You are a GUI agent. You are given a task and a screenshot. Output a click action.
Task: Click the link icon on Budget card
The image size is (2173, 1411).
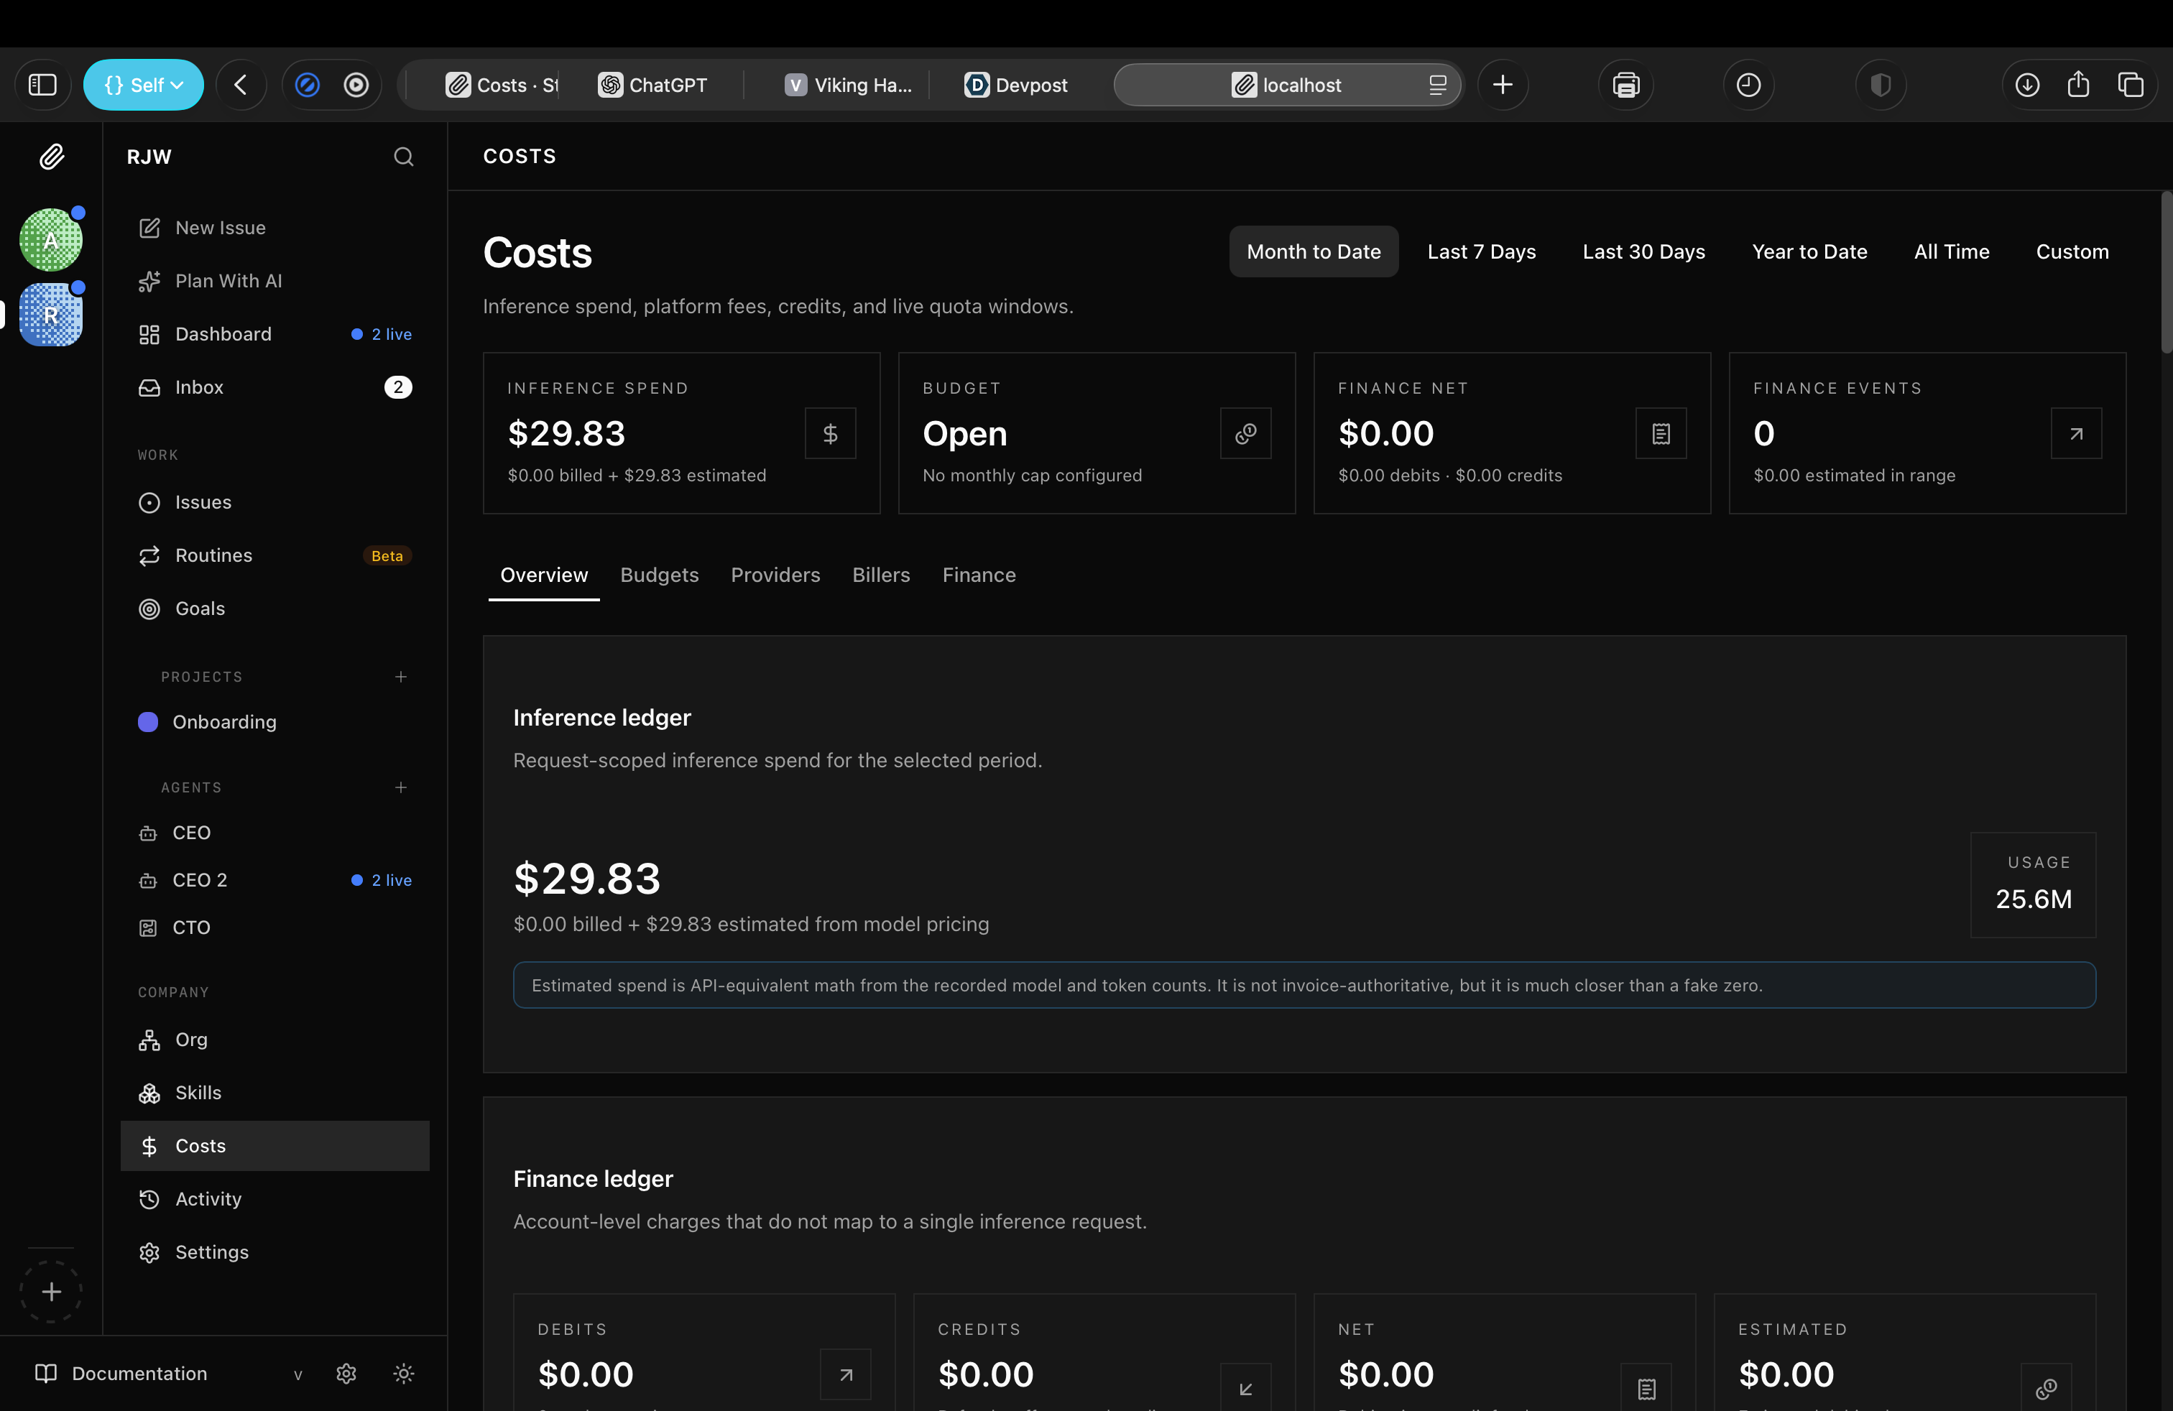(1245, 433)
